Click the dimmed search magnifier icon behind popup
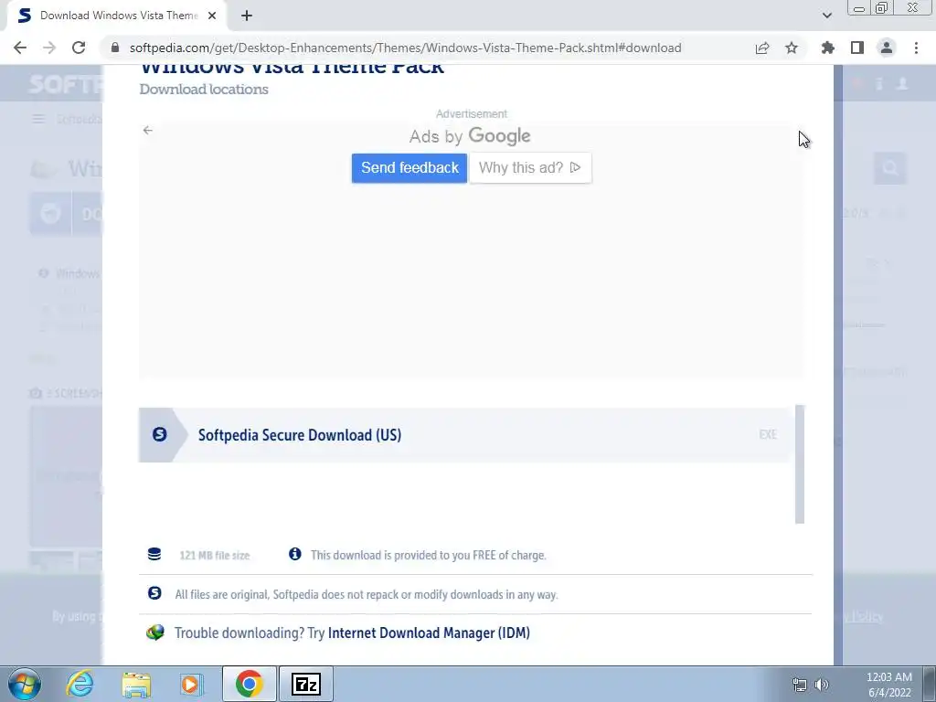This screenshot has height=702, width=936. 890,168
